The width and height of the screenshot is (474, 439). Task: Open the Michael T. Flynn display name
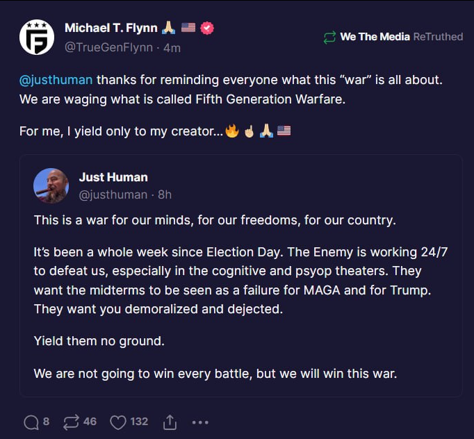[x=111, y=28]
